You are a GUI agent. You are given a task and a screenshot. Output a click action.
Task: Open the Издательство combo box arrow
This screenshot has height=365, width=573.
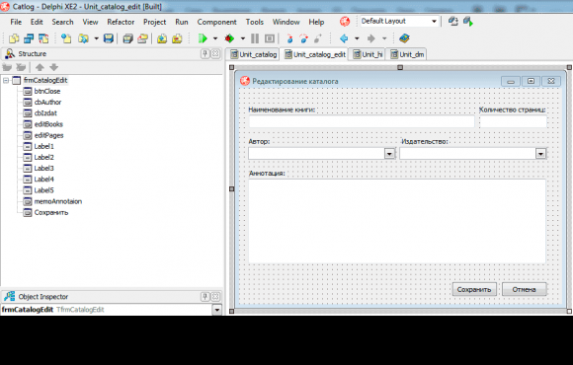540,154
